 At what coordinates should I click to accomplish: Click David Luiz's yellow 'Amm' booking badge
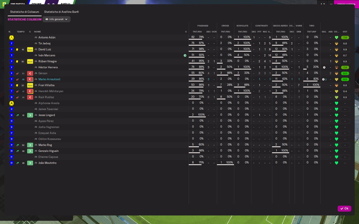(x=30, y=50)
